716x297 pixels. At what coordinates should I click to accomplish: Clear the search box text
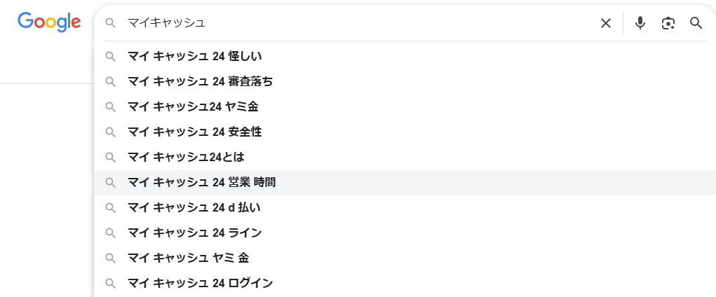pos(606,23)
